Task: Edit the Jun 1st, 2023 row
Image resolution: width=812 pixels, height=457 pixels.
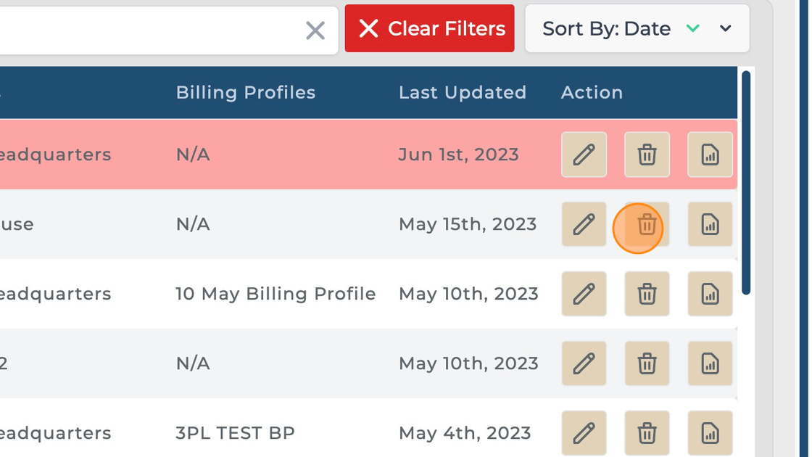Action: tap(584, 155)
